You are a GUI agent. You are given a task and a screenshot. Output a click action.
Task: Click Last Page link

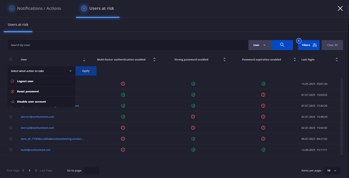[x=46, y=171]
